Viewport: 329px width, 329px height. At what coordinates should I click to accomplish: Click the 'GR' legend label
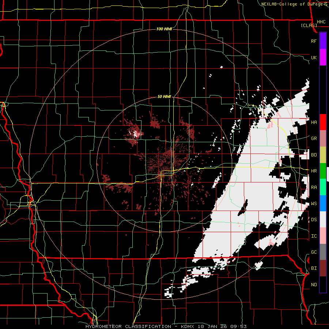point(314,139)
